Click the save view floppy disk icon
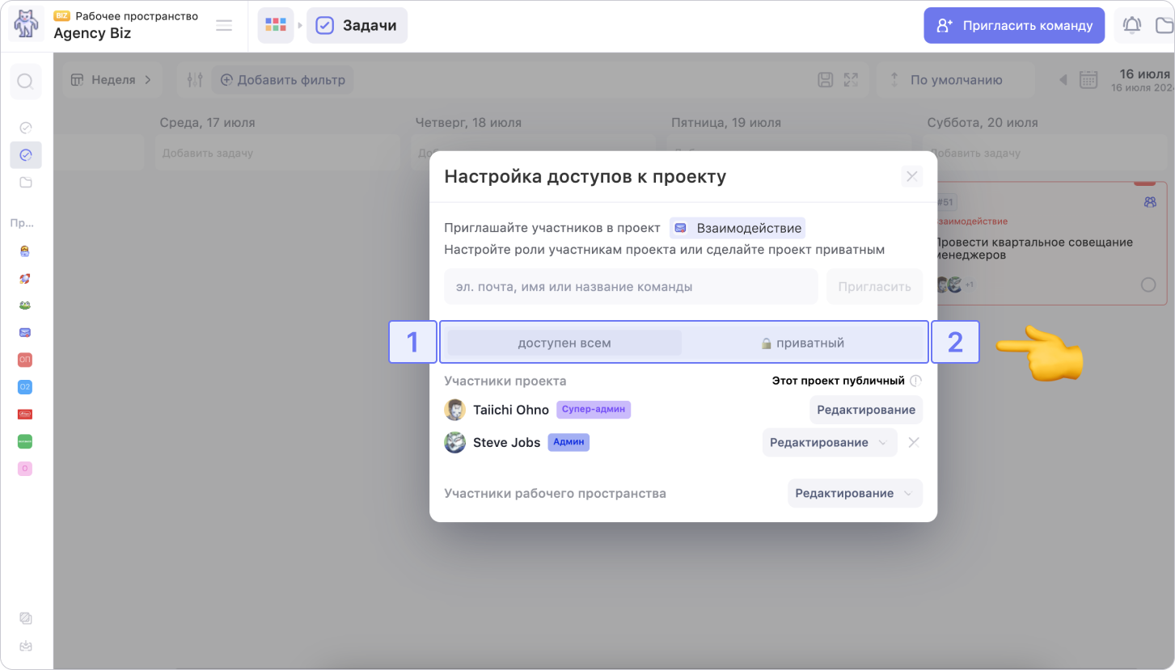 click(825, 80)
